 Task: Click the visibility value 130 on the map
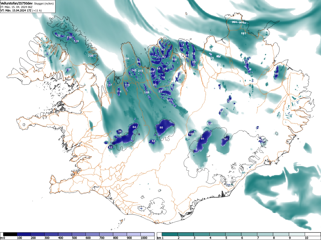tap(69, 37)
